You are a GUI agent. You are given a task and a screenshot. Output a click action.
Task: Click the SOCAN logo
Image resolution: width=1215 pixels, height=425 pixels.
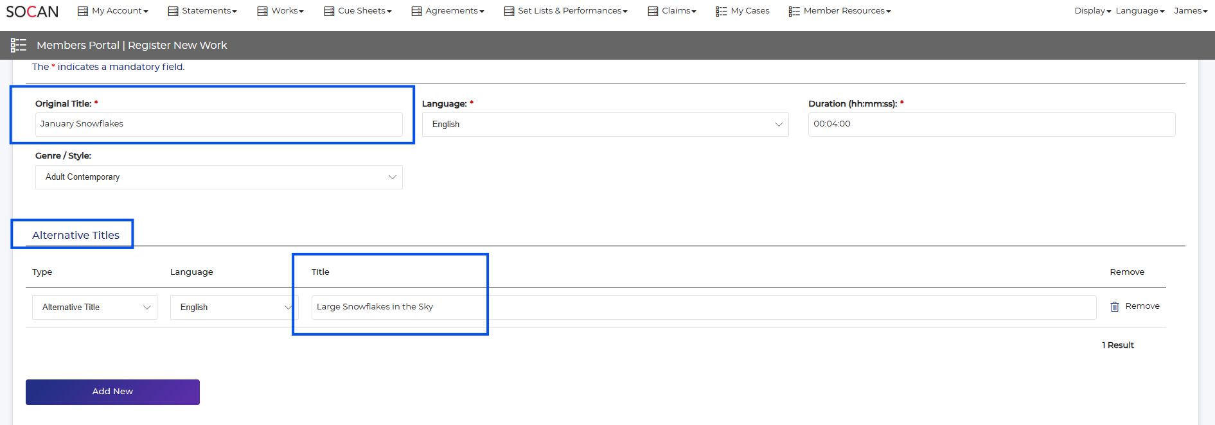(x=32, y=12)
